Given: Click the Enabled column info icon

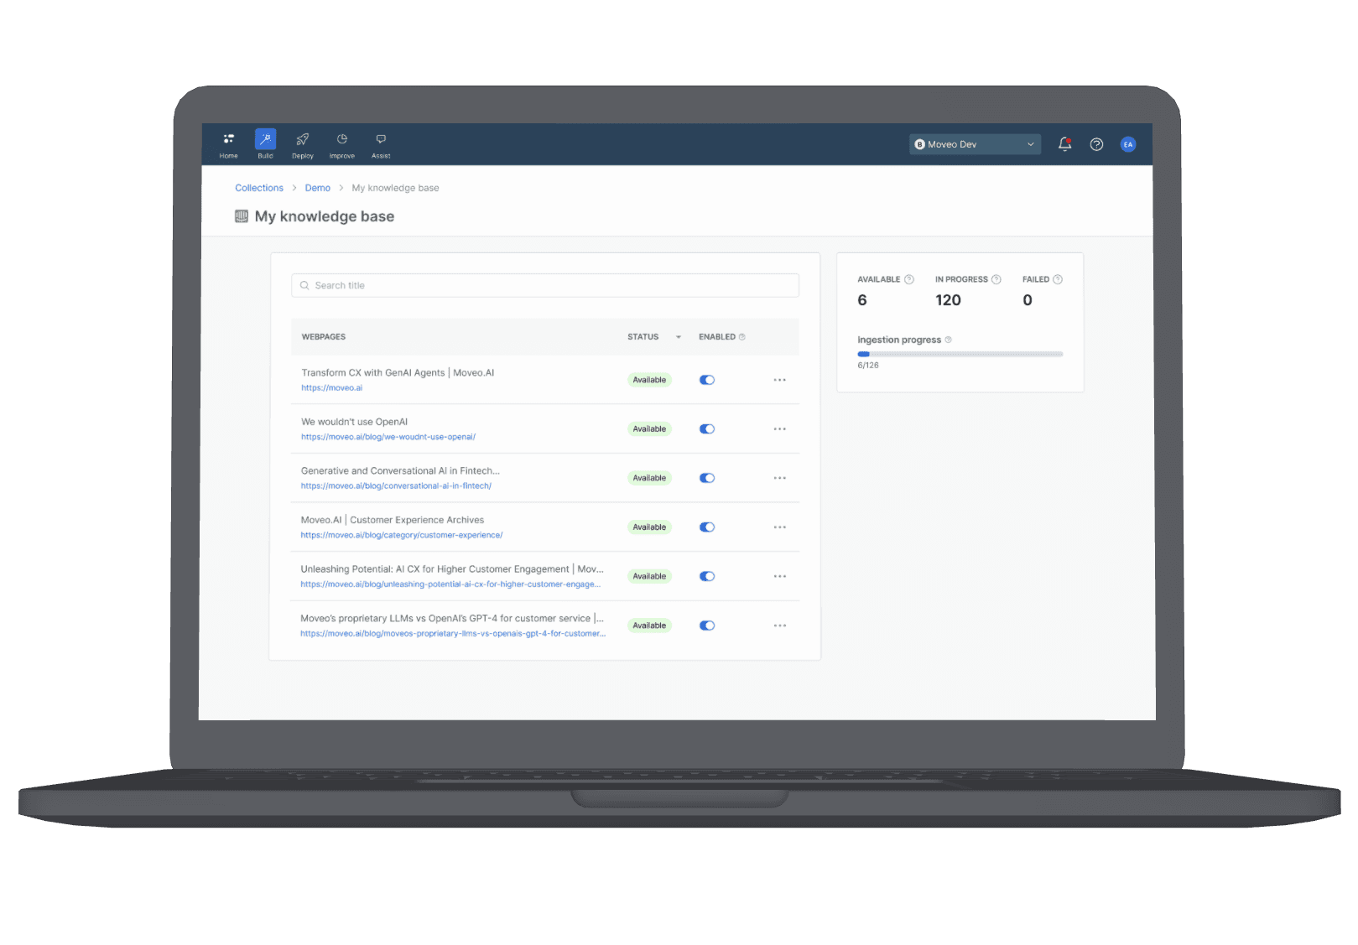Looking at the screenshot, I should (x=741, y=337).
